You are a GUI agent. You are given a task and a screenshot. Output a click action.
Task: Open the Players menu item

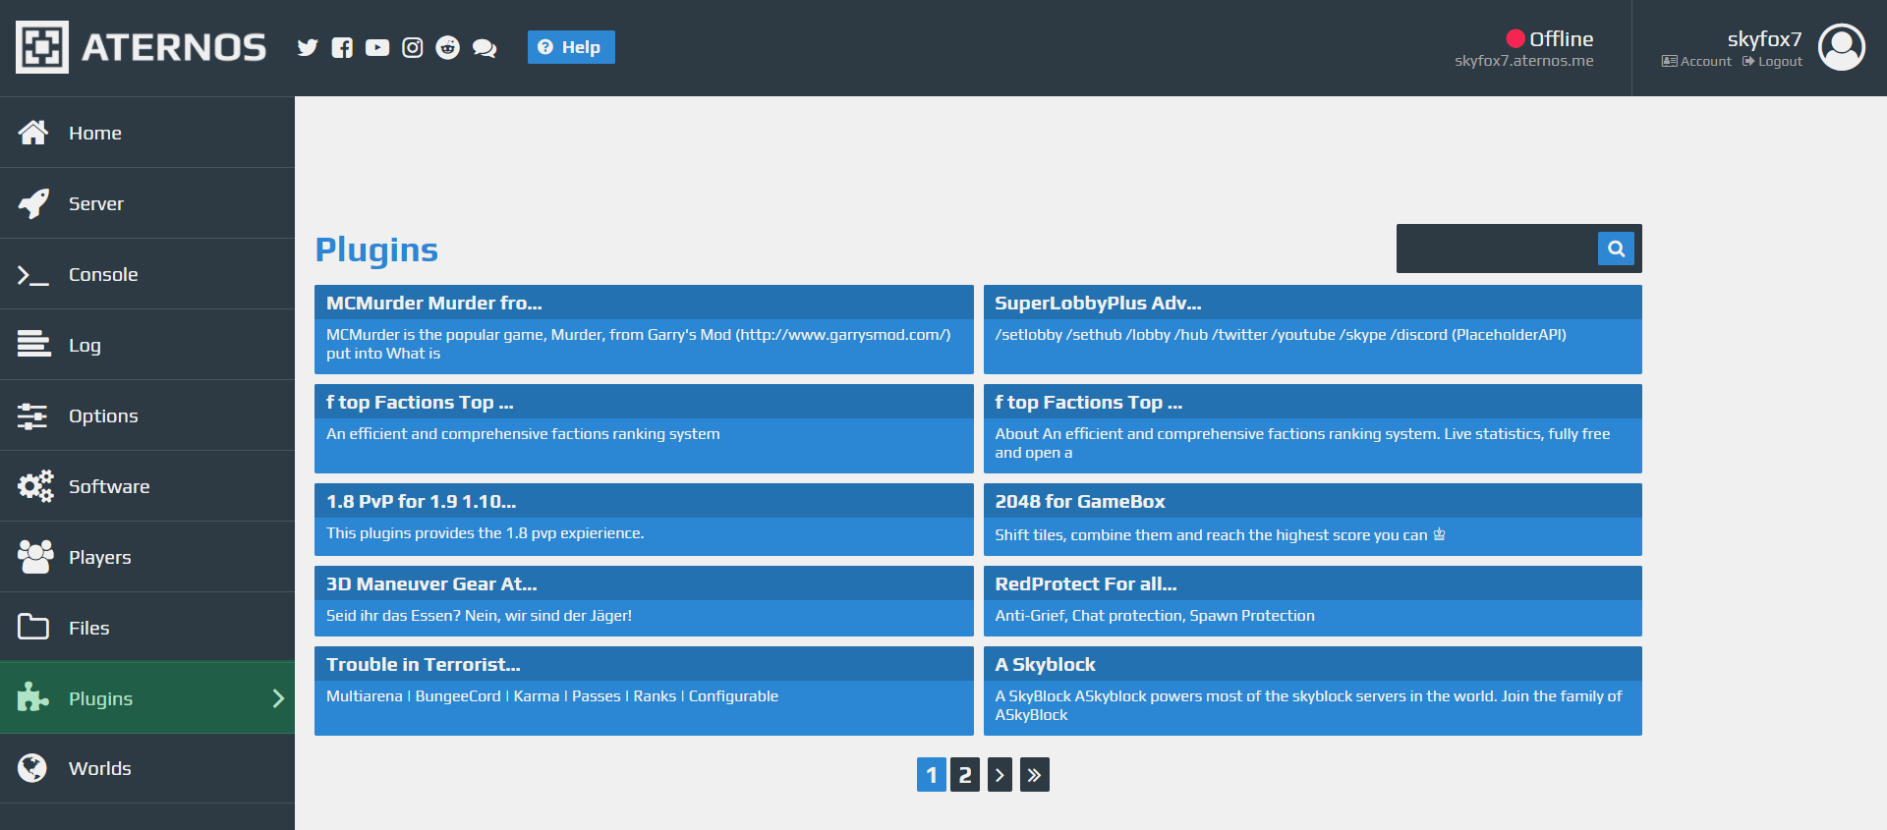tap(147, 557)
